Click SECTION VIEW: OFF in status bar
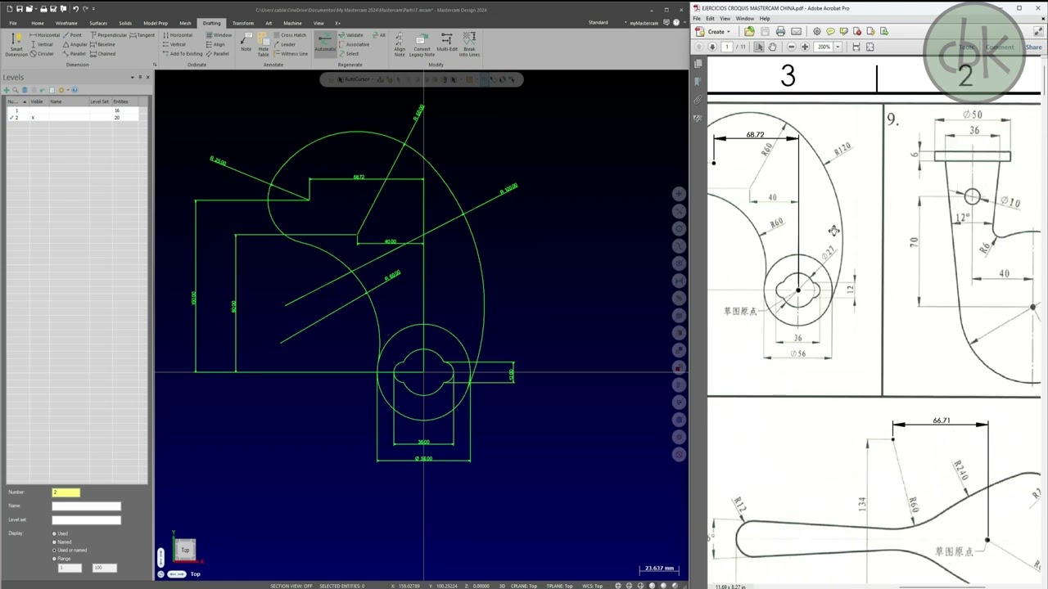The height and width of the screenshot is (589, 1048). tap(291, 586)
